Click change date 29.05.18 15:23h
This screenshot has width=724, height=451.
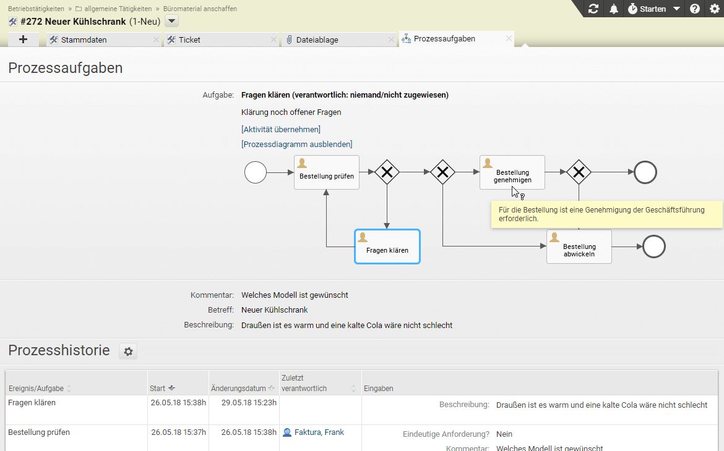click(x=249, y=403)
